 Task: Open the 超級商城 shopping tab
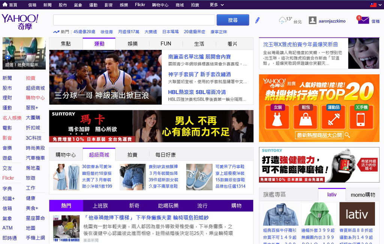click(x=99, y=155)
